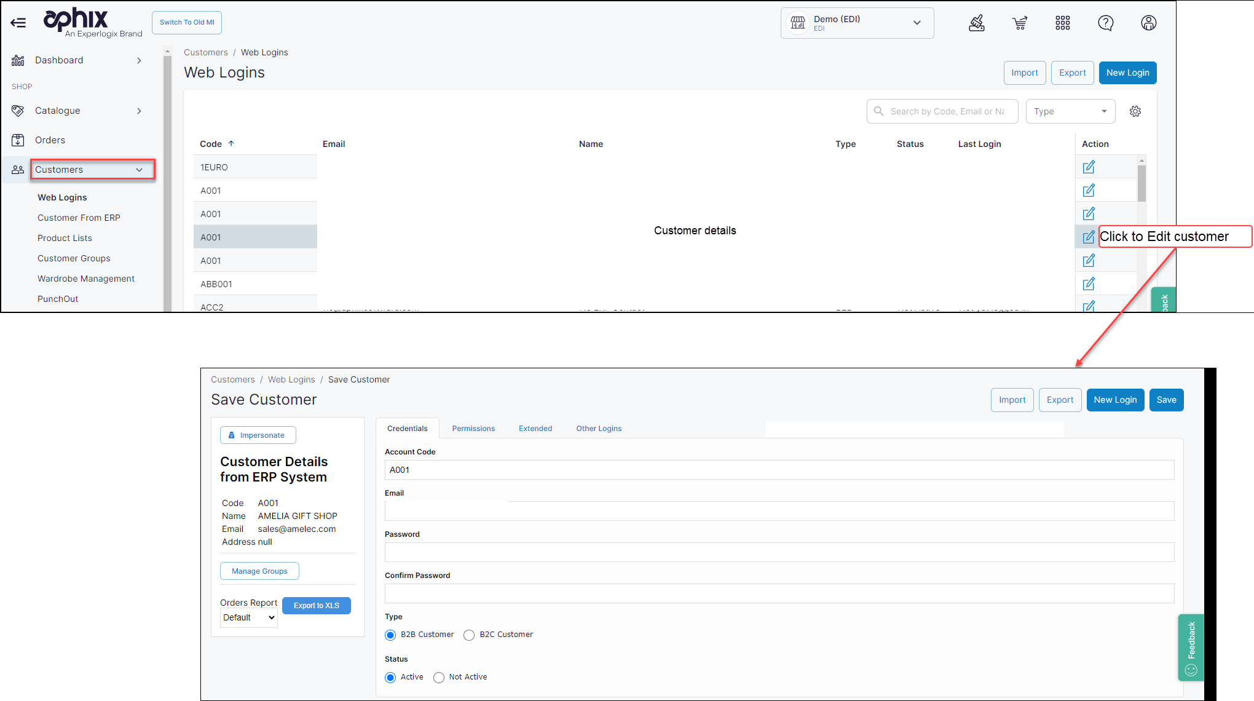Viewport: 1254px width, 701px height.
Task: Open the Demo (EDI) store selector
Action: [857, 23]
